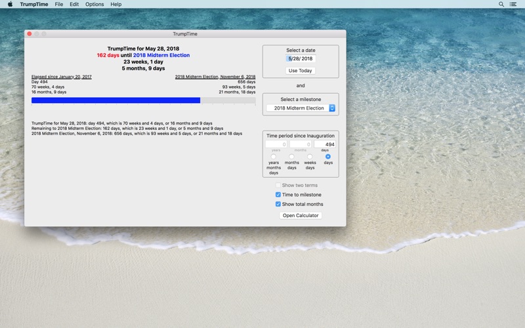Uncheck Time to milestone checkbox

pyautogui.click(x=278, y=194)
